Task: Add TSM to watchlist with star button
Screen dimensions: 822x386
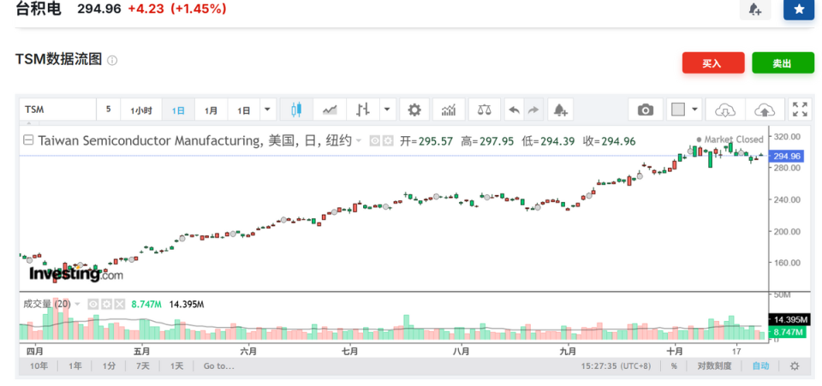Action: click(x=799, y=9)
